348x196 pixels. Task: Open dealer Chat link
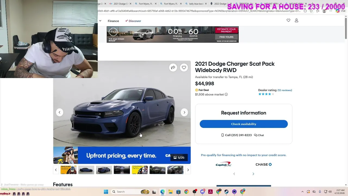pyautogui.click(x=259, y=135)
